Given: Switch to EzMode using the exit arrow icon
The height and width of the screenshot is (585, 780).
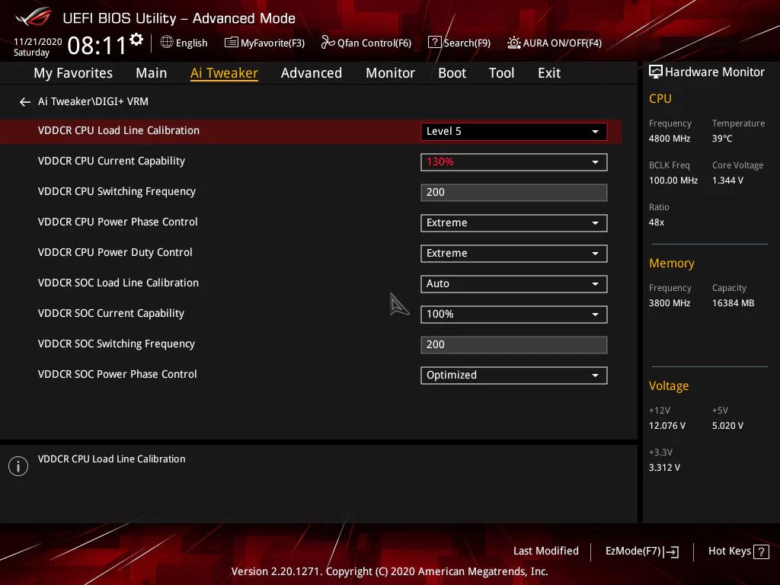Looking at the screenshot, I should tap(671, 551).
